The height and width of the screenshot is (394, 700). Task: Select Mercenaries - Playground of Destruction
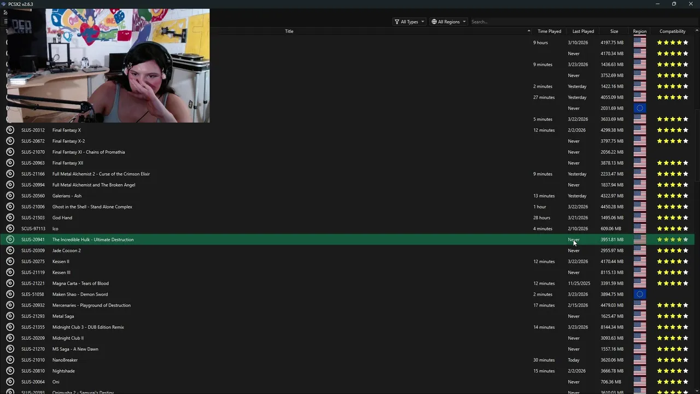(91, 305)
